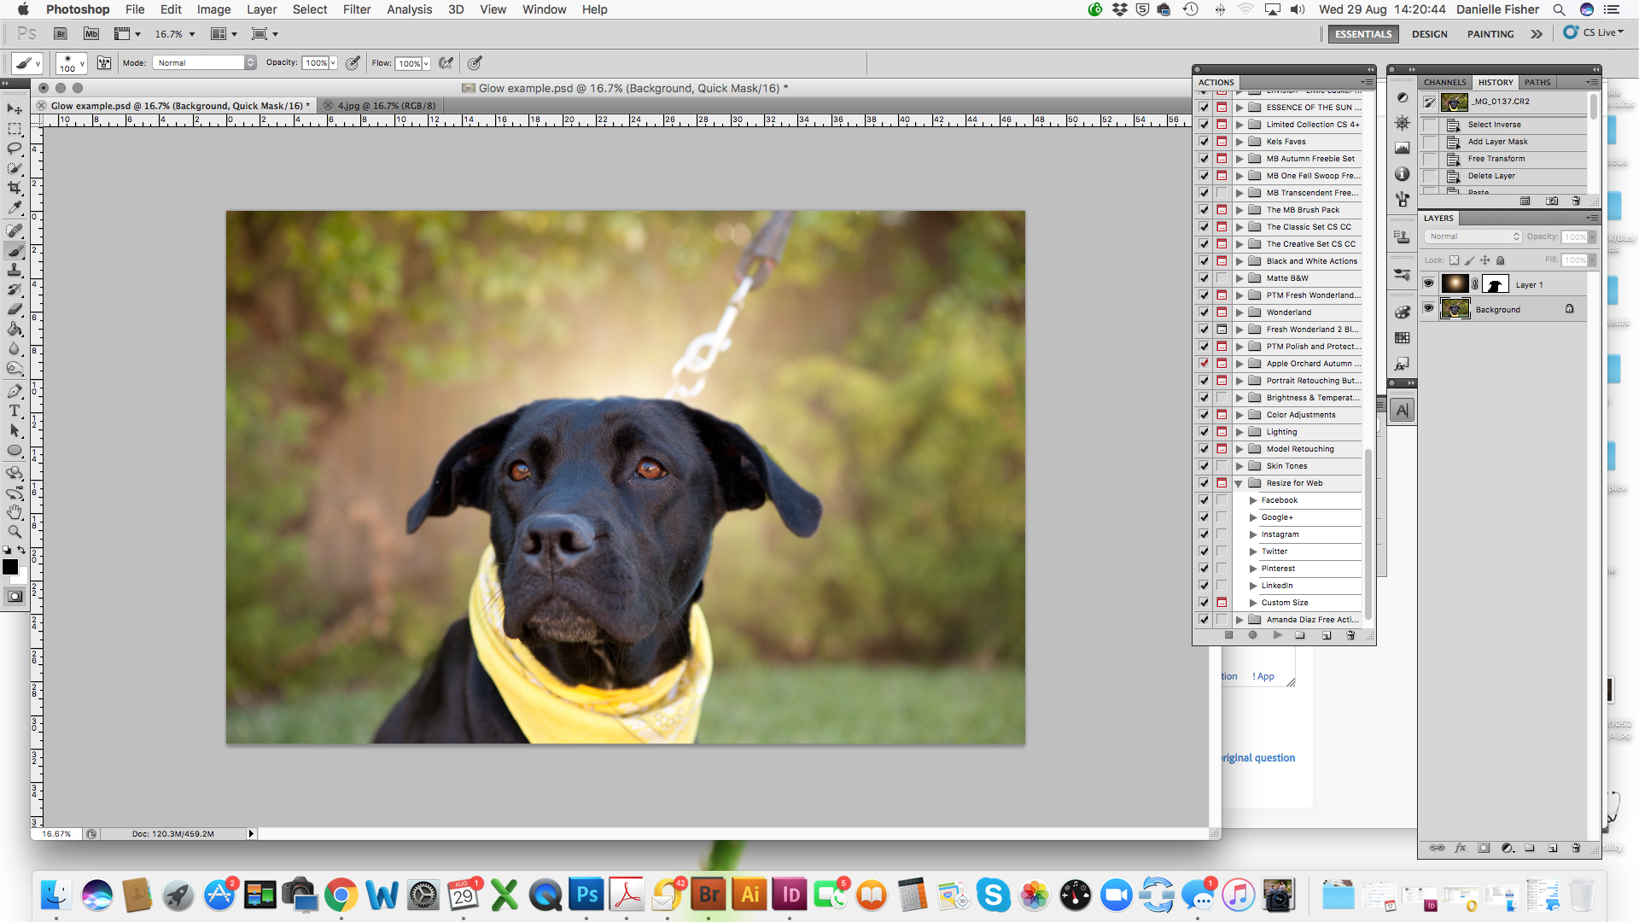The height and width of the screenshot is (922, 1639).
Task: Select the Hand tool
Action: (x=15, y=512)
